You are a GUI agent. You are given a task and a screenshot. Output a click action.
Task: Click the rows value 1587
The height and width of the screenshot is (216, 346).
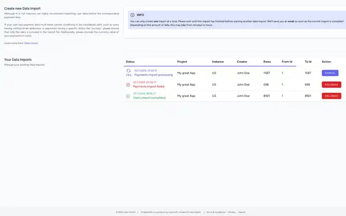coord(267,73)
